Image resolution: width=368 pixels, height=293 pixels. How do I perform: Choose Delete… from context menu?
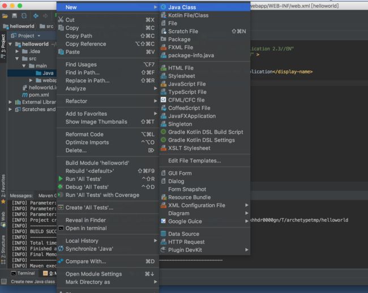(108, 150)
